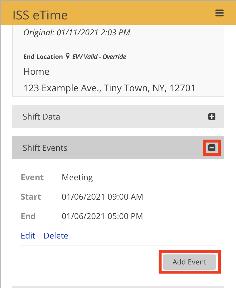
Task: Click the Start field label
Action: pos(31,197)
